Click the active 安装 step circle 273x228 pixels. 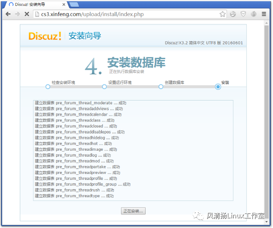(x=218, y=87)
